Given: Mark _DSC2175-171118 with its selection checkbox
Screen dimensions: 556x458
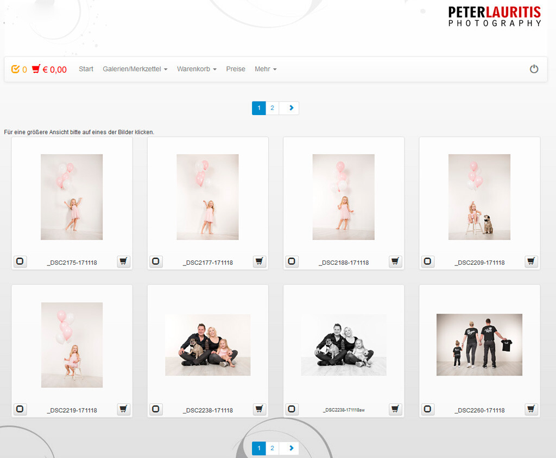Looking at the screenshot, I should (20, 262).
